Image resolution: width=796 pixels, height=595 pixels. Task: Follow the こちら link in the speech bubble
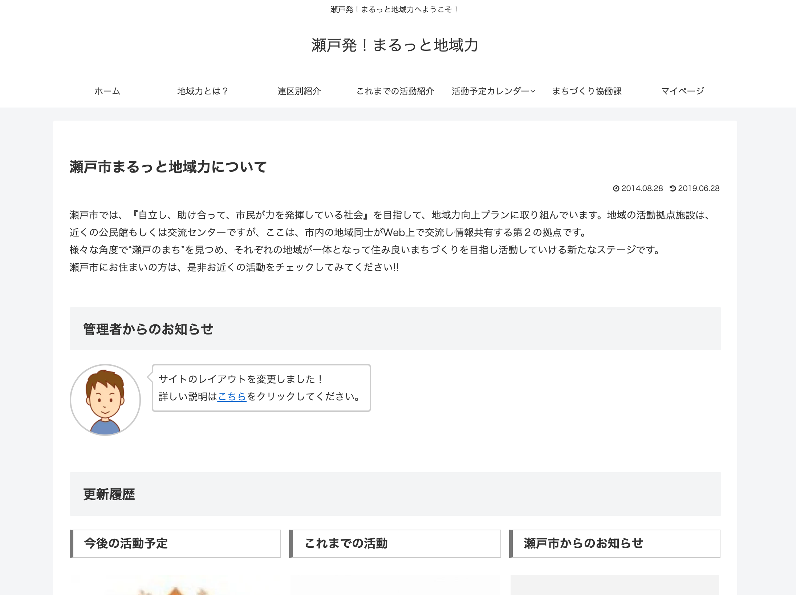click(x=232, y=397)
